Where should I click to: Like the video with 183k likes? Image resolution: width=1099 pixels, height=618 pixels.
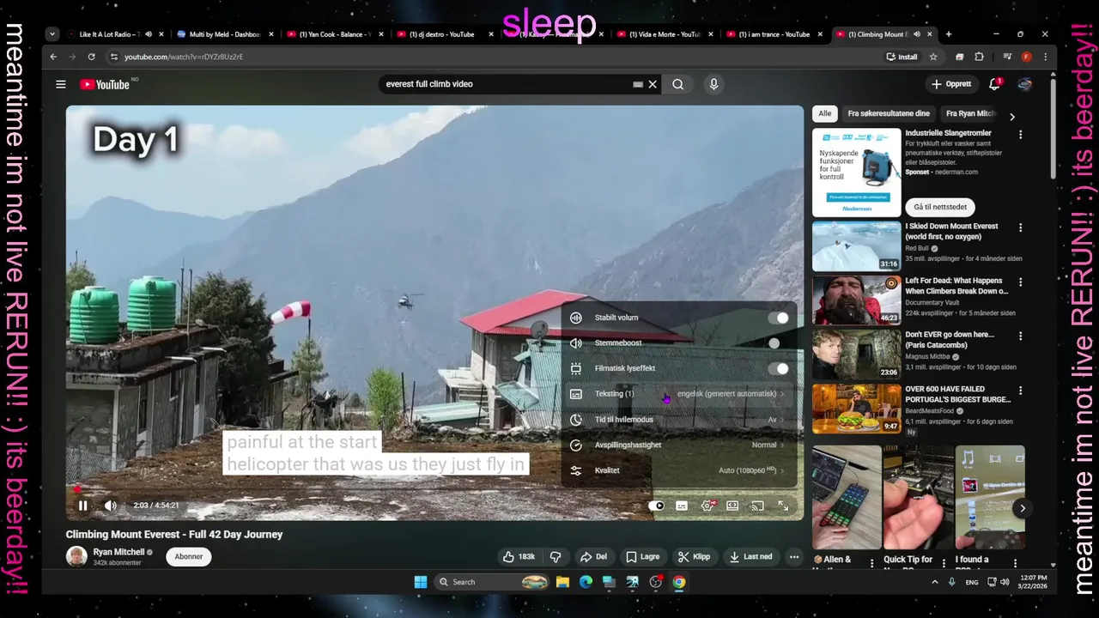click(x=519, y=556)
